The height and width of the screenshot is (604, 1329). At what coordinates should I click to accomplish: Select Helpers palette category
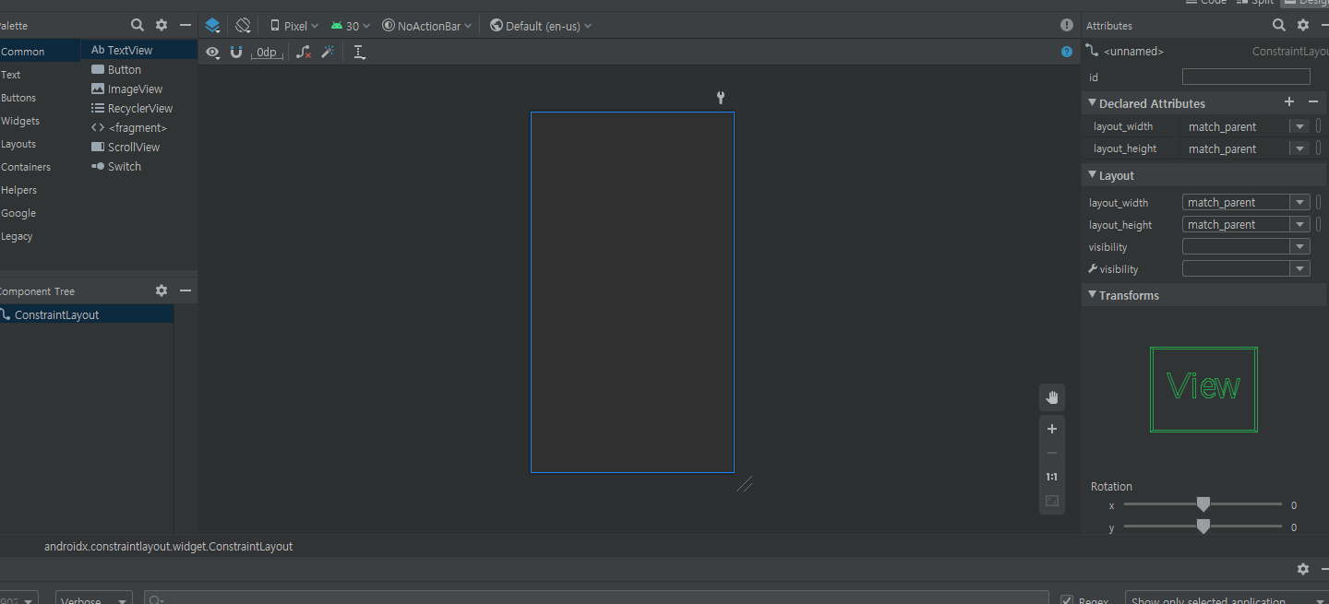coord(40,190)
